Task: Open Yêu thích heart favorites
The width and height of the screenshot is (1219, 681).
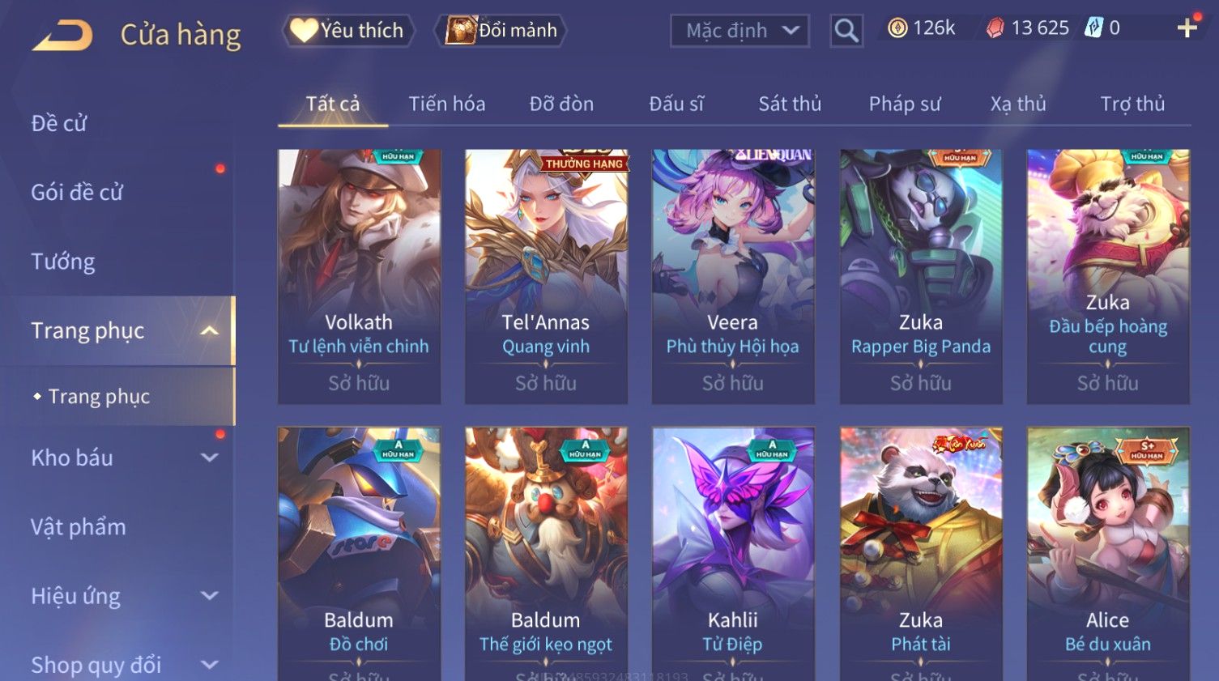Action: click(348, 31)
